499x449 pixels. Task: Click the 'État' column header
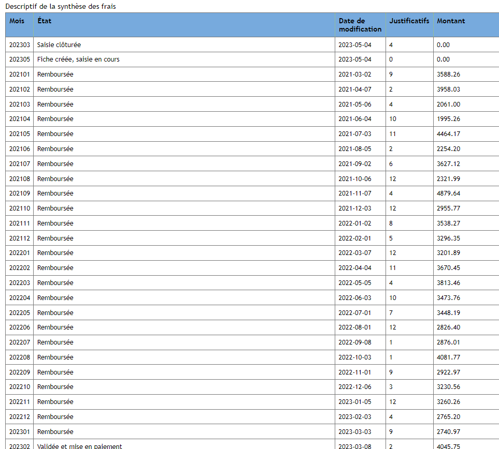184,25
